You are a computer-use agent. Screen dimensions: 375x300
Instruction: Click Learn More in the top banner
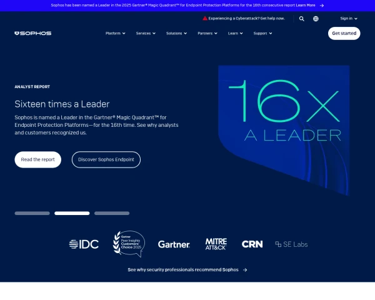coord(306,5)
